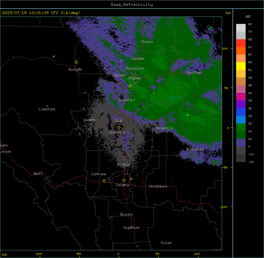
Task: Click the yellow diamond marker above RockyMH
Action: click(x=77, y=63)
